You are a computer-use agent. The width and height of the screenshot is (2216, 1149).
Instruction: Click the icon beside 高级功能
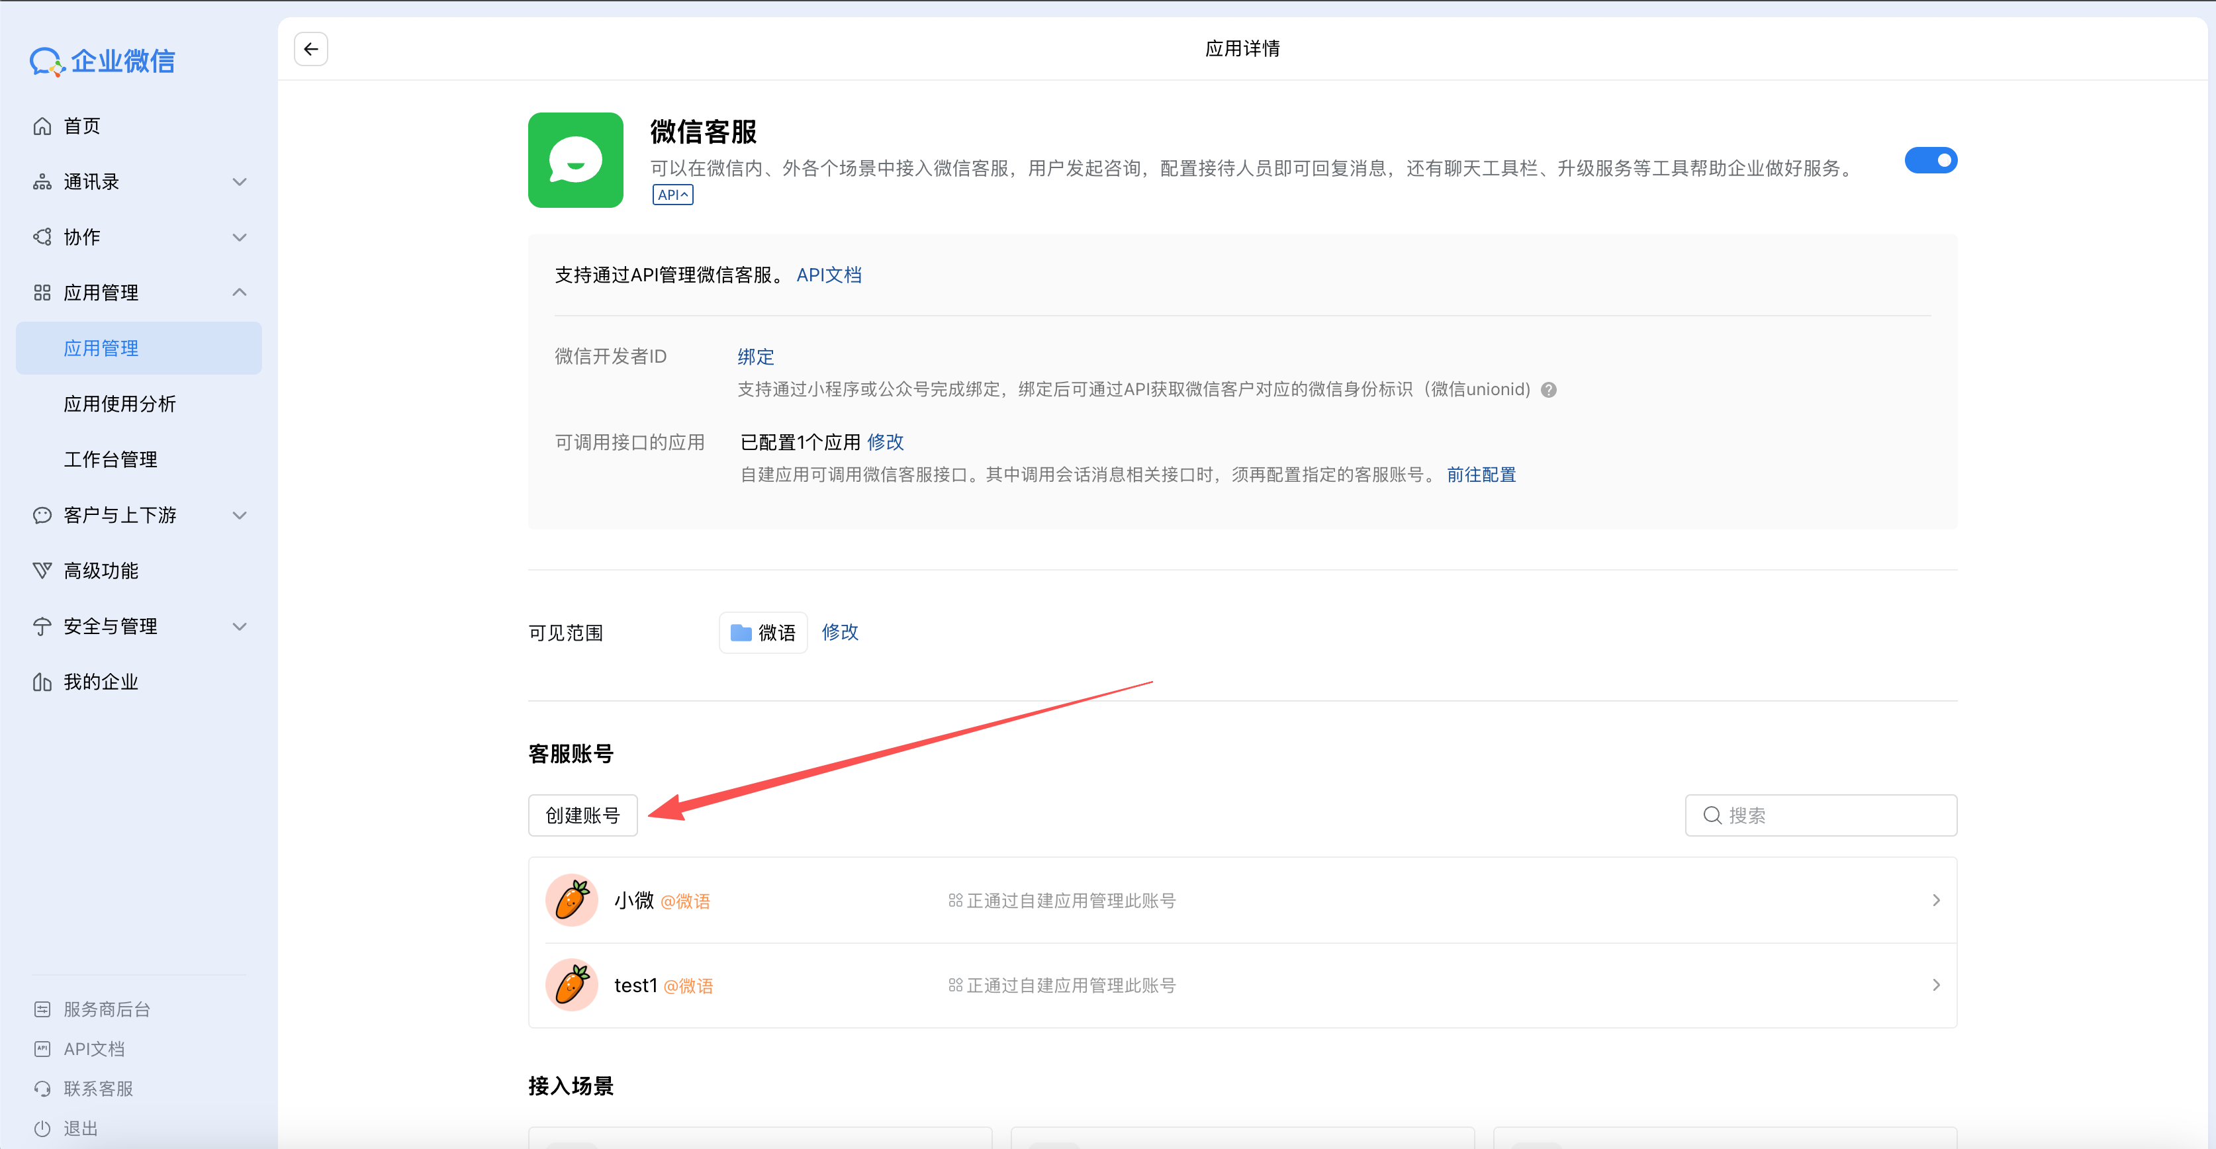click(42, 571)
